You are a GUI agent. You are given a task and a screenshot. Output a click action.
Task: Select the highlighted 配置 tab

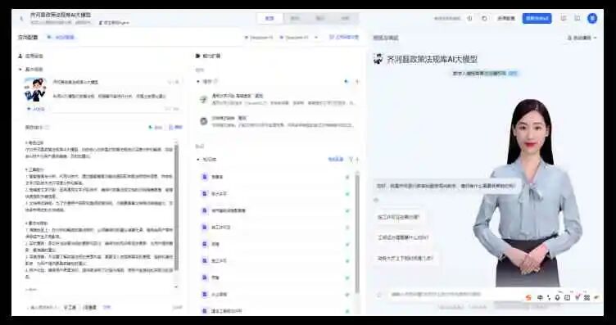[x=269, y=19]
